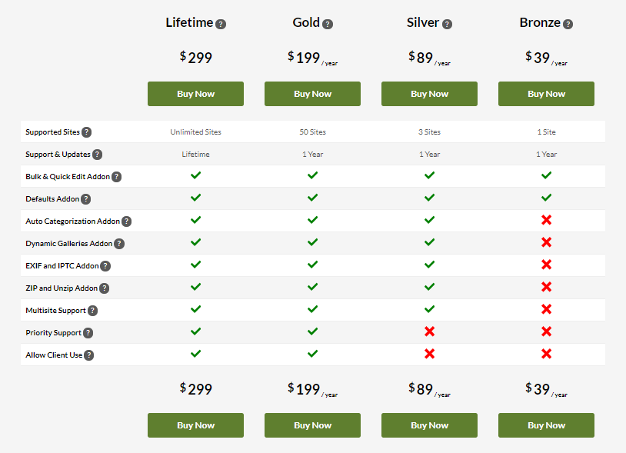Click top Buy Now under Gold $199
The width and height of the screenshot is (626, 453).
pyautogui.click(x=312, y=94)
